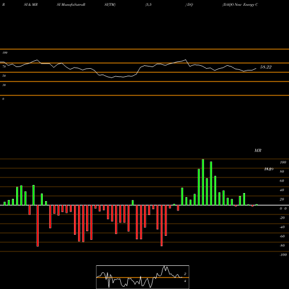Select the ') DQ' ticker label
Screen dimensions: 289x289
click(189, 5)
